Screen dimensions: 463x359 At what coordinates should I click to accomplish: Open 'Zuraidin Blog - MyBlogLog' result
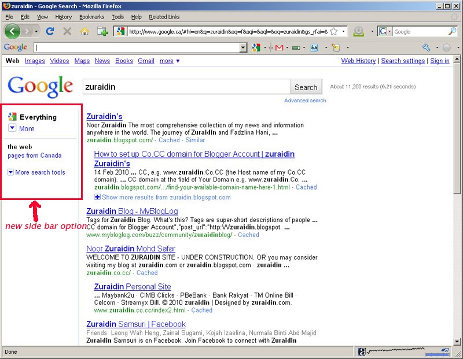click(132, 211)
